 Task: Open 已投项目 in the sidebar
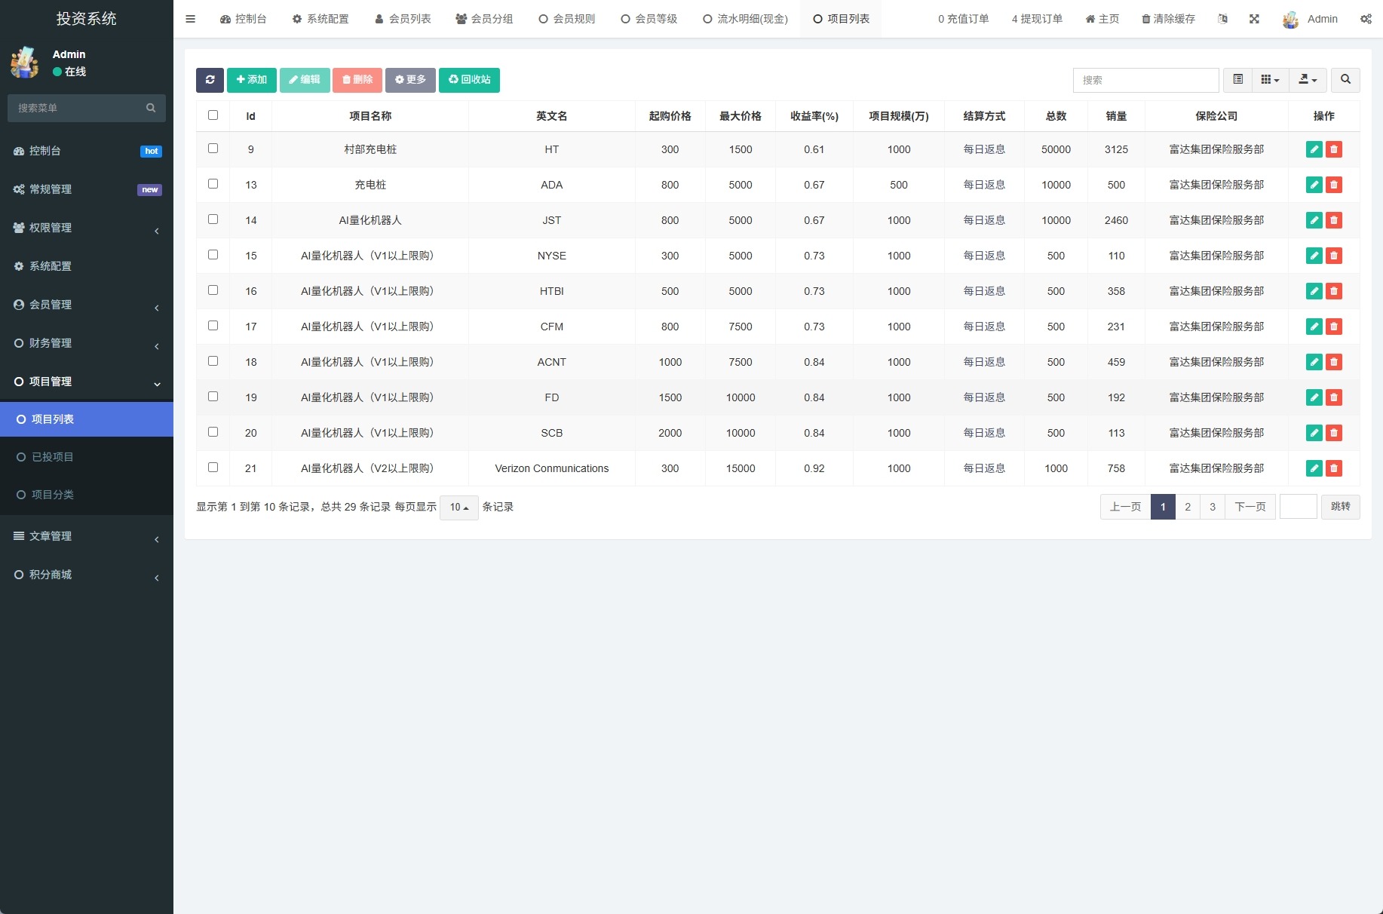click(53, 457)
